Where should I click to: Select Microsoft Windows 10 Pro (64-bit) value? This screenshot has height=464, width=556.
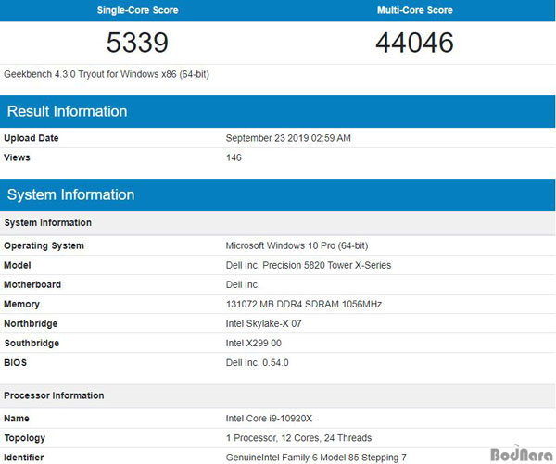click(x=297, y=245)
